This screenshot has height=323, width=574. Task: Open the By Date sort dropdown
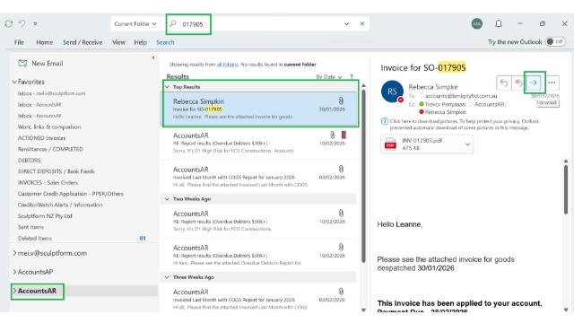tap(329, 77)
